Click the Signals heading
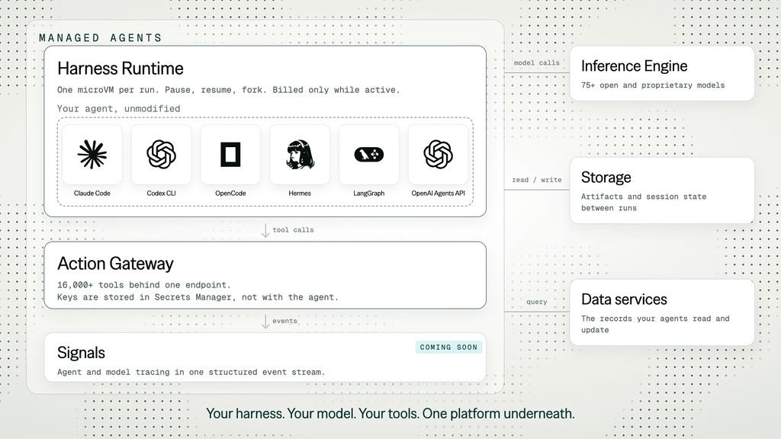Screen dimensions: 781x439 81,352
